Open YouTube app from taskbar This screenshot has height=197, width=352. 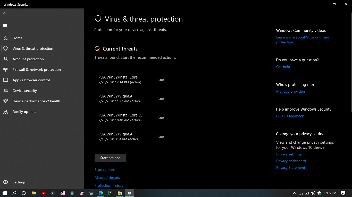tap(44, 193)
